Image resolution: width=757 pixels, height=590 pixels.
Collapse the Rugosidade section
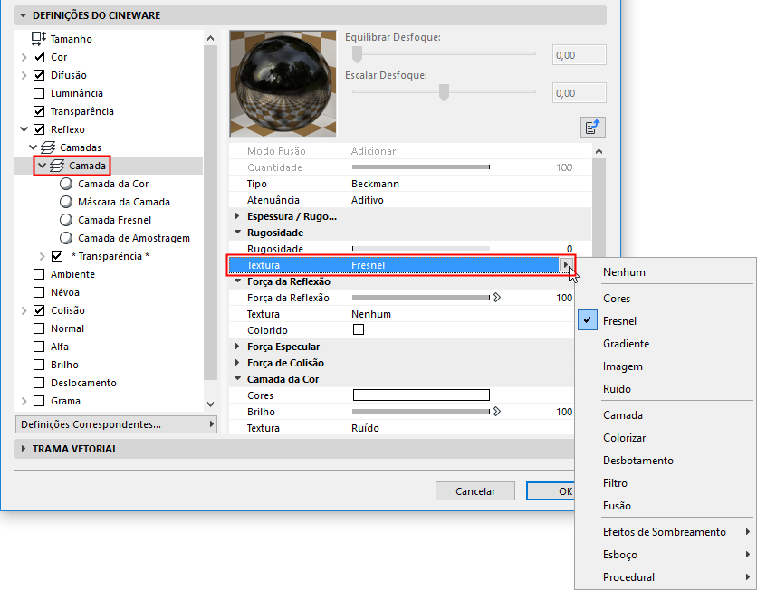[235, 233]
